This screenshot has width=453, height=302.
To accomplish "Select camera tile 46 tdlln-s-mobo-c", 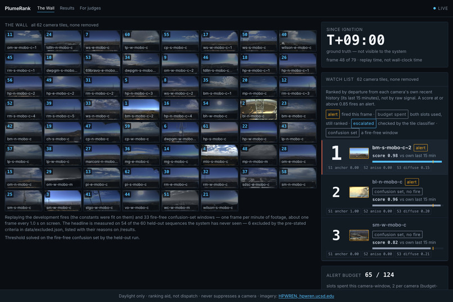I will click(x=220, y=64).
